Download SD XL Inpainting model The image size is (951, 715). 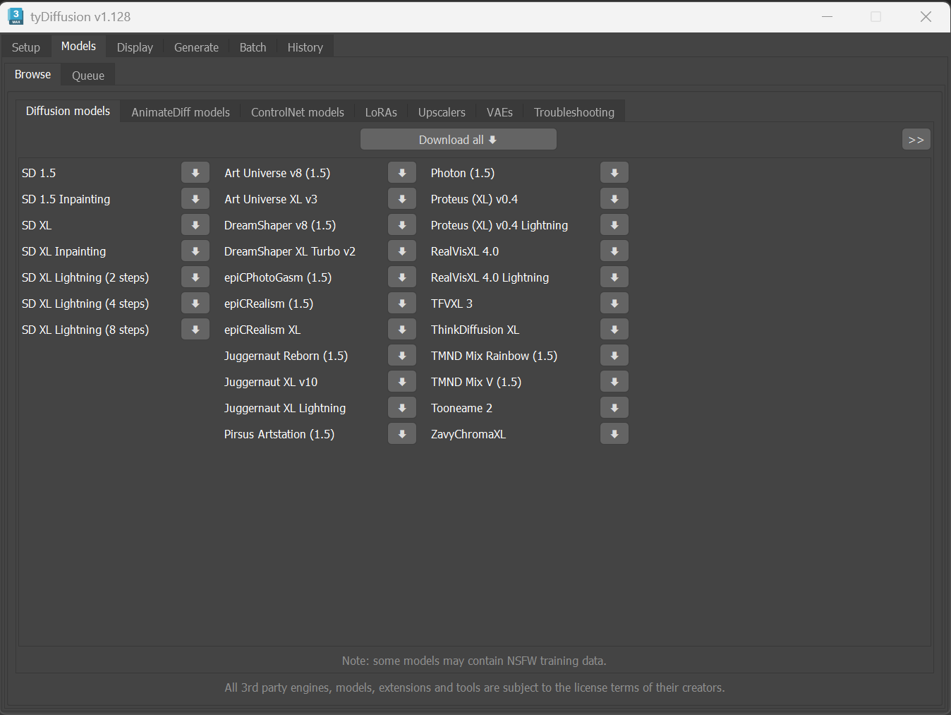(195, 251)
